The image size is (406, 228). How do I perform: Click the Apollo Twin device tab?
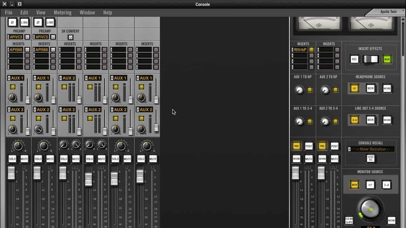point(388,12)
